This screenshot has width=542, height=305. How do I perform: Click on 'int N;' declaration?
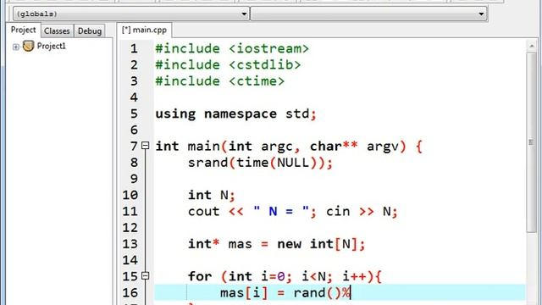[x=212, y=196]
